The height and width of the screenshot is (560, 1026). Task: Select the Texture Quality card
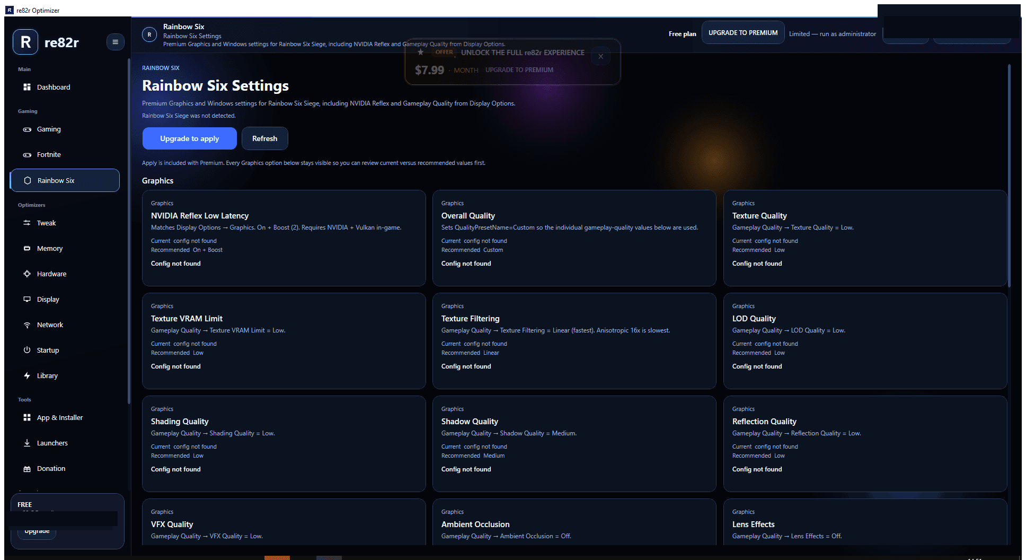(865, 238)
